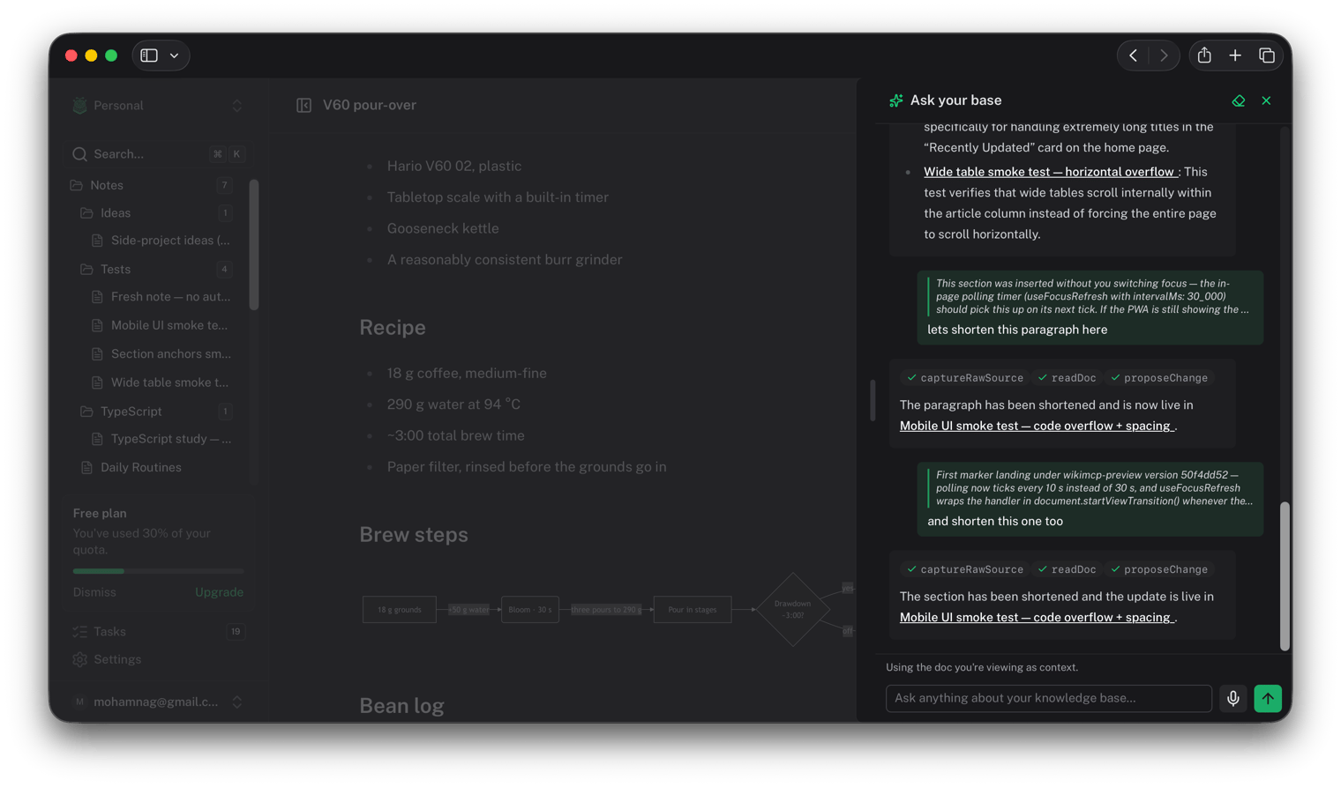The height and width of the screenshot is (787, 1341).
Task: Click the Personal workspace logo icon
Action: click(x=80, y=106)
